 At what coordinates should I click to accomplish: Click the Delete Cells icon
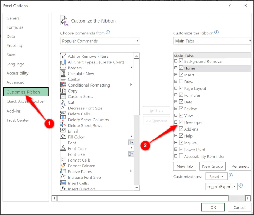pos(63,114)
